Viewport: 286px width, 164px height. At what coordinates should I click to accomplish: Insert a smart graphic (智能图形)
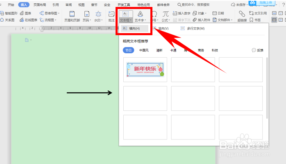click(9, 13)
